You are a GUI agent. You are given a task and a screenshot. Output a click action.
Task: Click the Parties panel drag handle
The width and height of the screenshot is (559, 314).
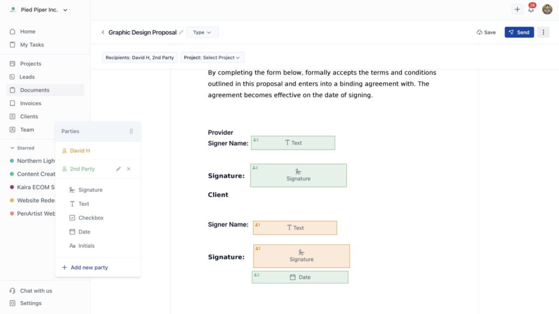click(x=131, y=131)
